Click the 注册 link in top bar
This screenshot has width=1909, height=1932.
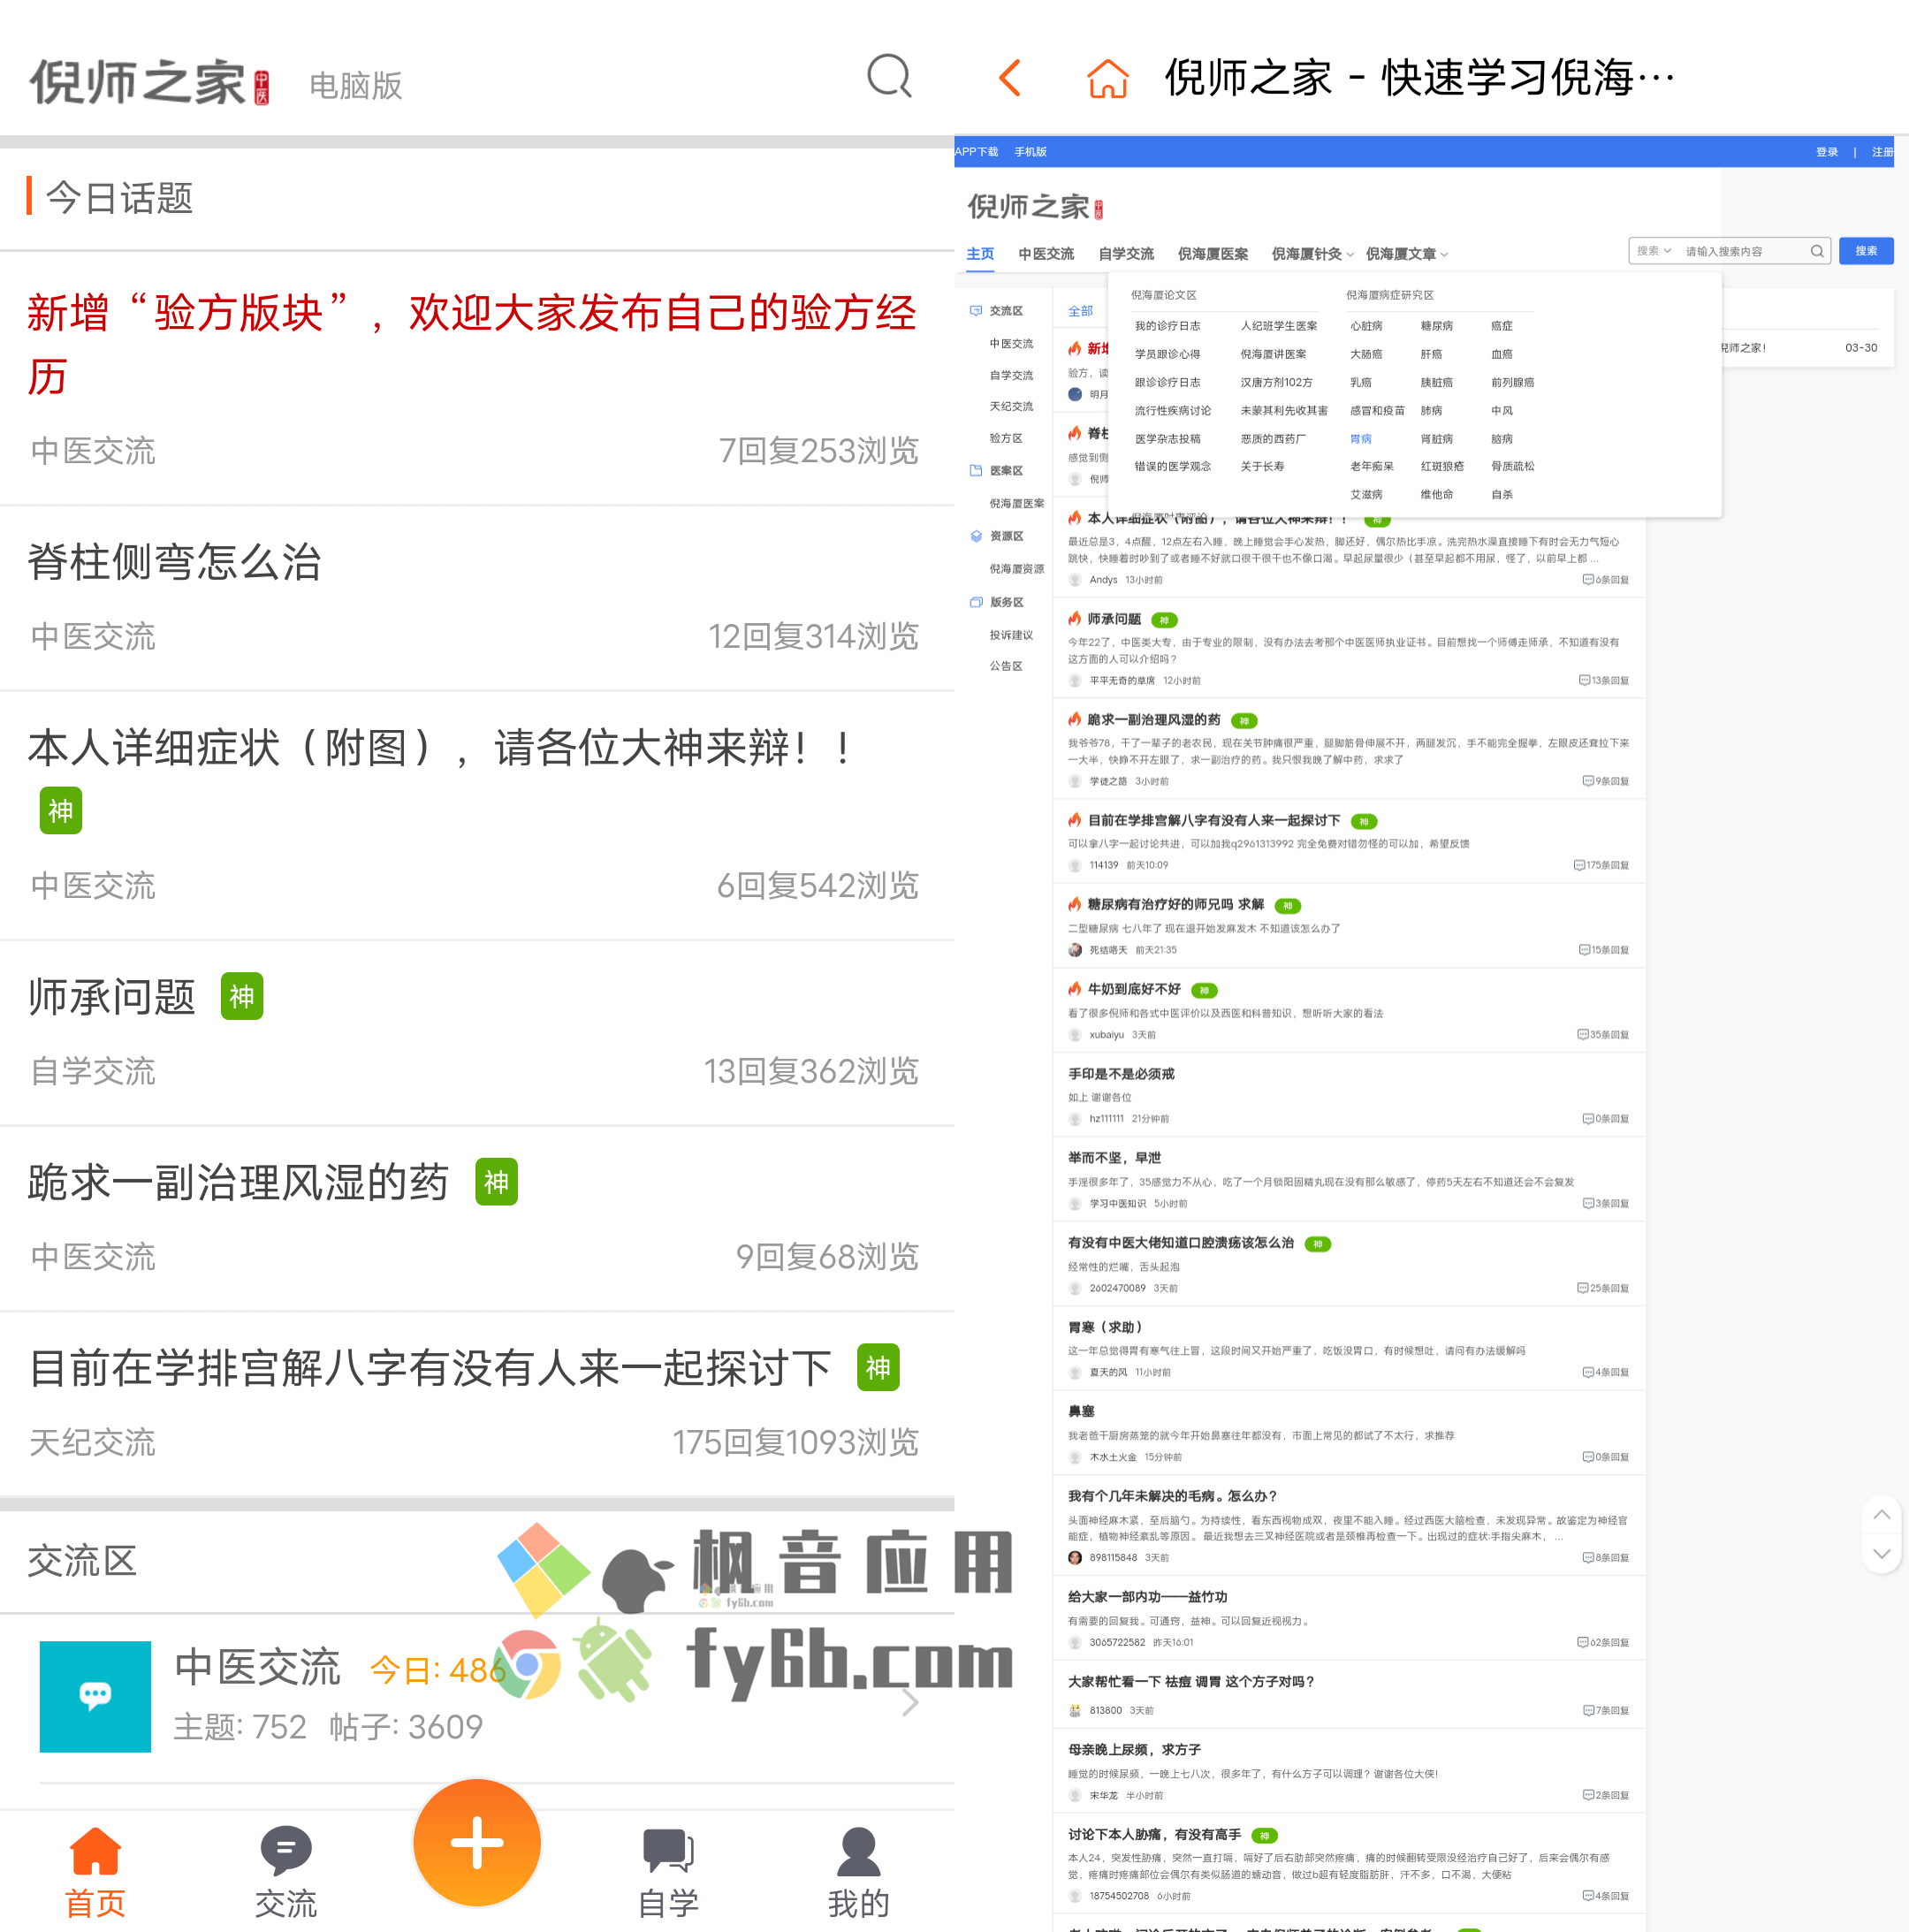(x=1883, y=152)
